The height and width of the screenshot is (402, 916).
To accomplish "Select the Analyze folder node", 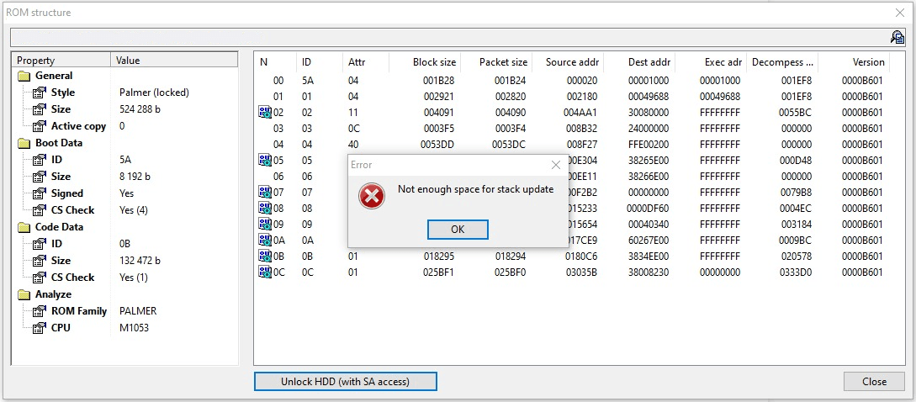I will [53, 294].
